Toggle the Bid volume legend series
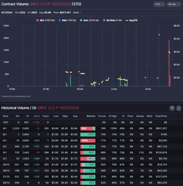 tap(45, 20)
